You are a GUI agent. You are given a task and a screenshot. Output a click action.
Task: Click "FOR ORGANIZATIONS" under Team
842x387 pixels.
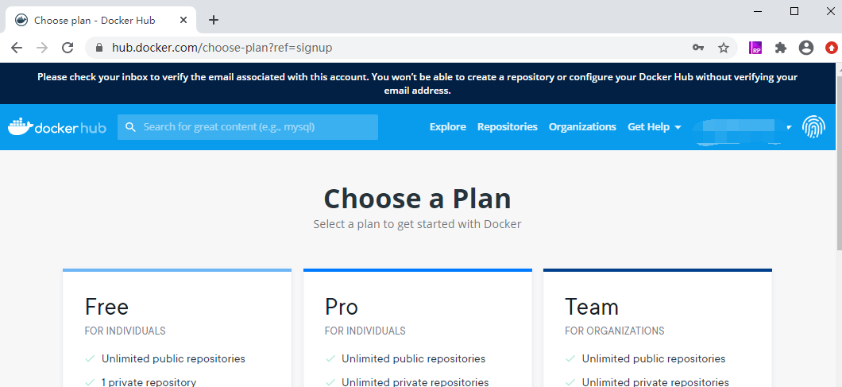pyautogui.click(x=614, y=331)
